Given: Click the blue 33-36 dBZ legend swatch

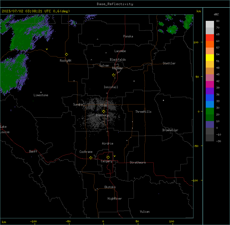Looking at the screenshot, I should pyautogui.click(x=210, y=98).
